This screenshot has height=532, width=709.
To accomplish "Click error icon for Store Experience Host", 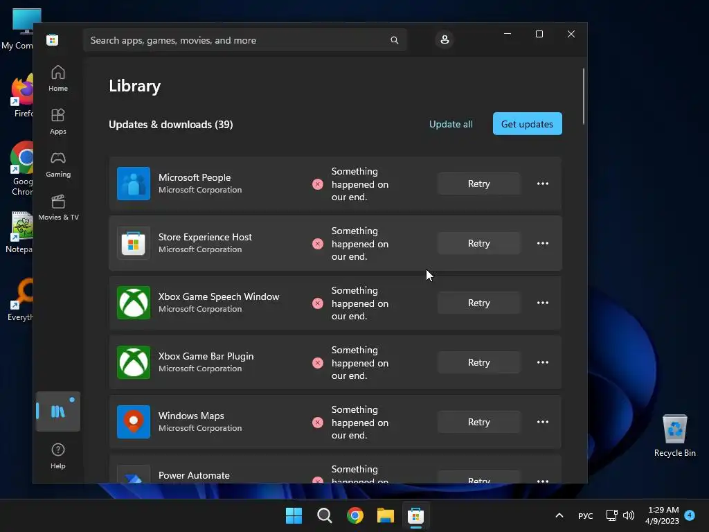I will pyautogui.click(x=317, y=244).
